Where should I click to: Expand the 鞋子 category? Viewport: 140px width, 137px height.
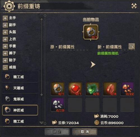5,60
